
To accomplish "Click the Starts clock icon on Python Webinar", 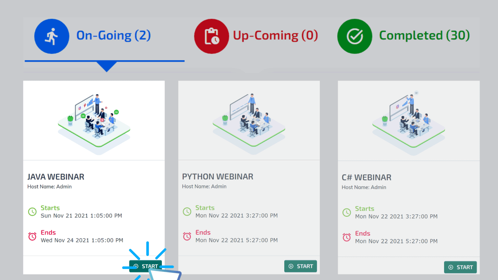I will pyautogui.click(x=187, y=212).
